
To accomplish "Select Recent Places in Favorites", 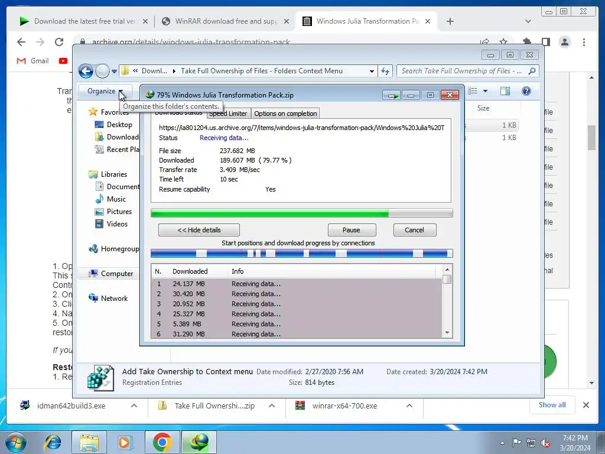I will pyautogui.click(x=116, y=150).
